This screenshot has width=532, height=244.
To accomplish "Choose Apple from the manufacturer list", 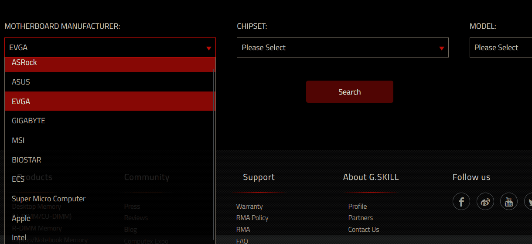I will pos(109,218).
